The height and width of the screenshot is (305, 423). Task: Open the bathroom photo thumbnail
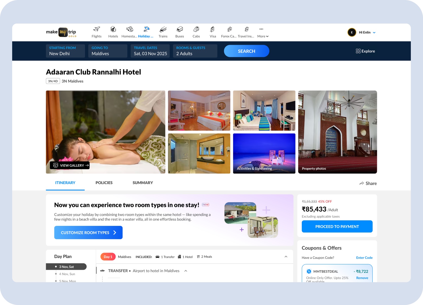click(199, 153)
